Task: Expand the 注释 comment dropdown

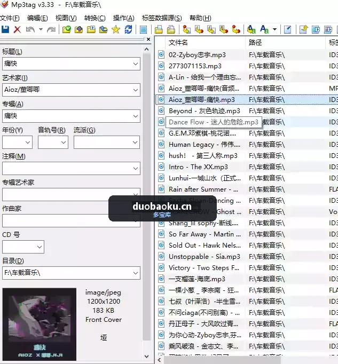Action: coord(136,169)
